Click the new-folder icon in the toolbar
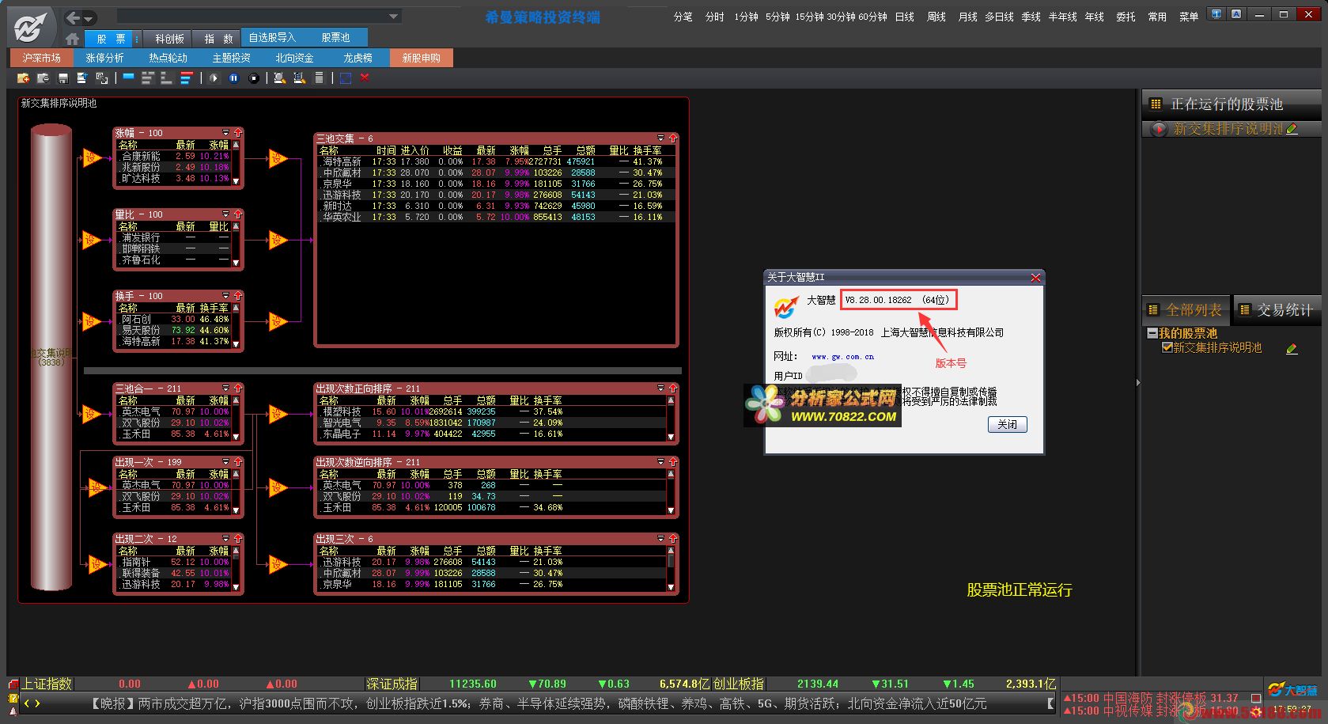 click(x=23, y=78)
